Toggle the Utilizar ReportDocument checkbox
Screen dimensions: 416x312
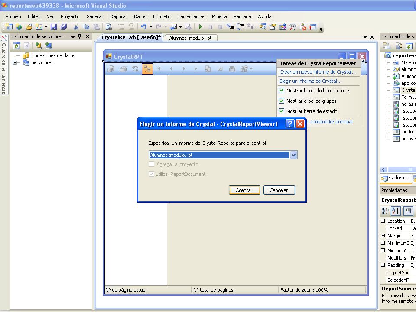point(152,174)
